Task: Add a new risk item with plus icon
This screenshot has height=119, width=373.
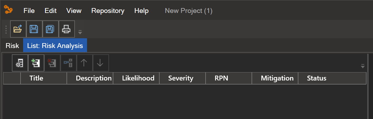Action: 36,63
